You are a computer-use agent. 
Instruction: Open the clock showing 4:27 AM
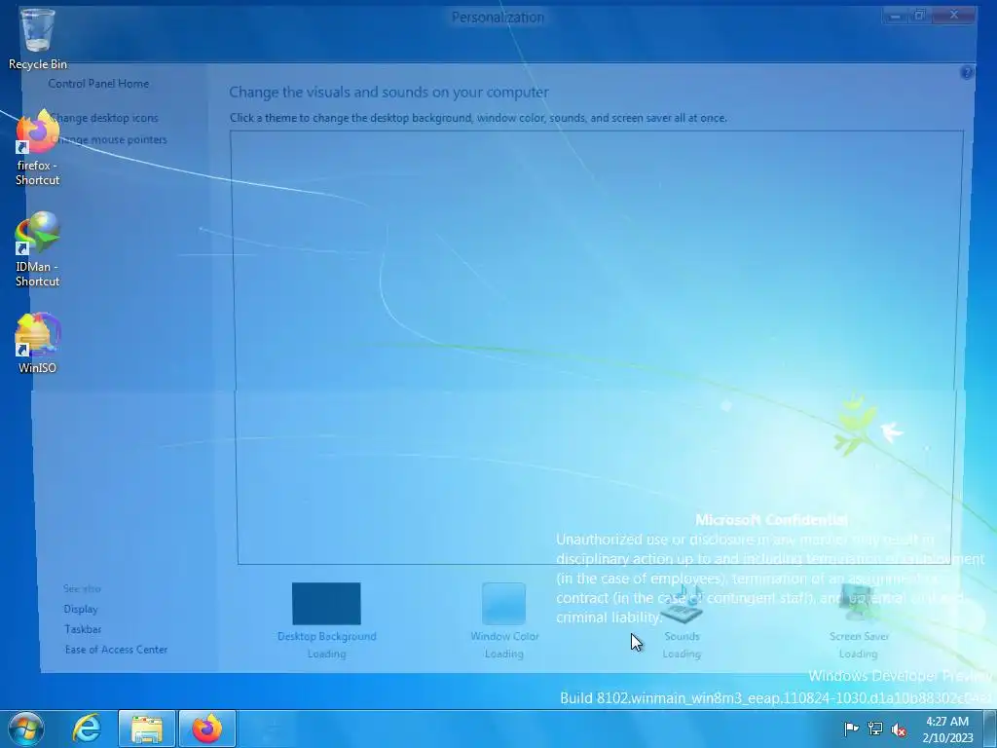tap(947, 729)
